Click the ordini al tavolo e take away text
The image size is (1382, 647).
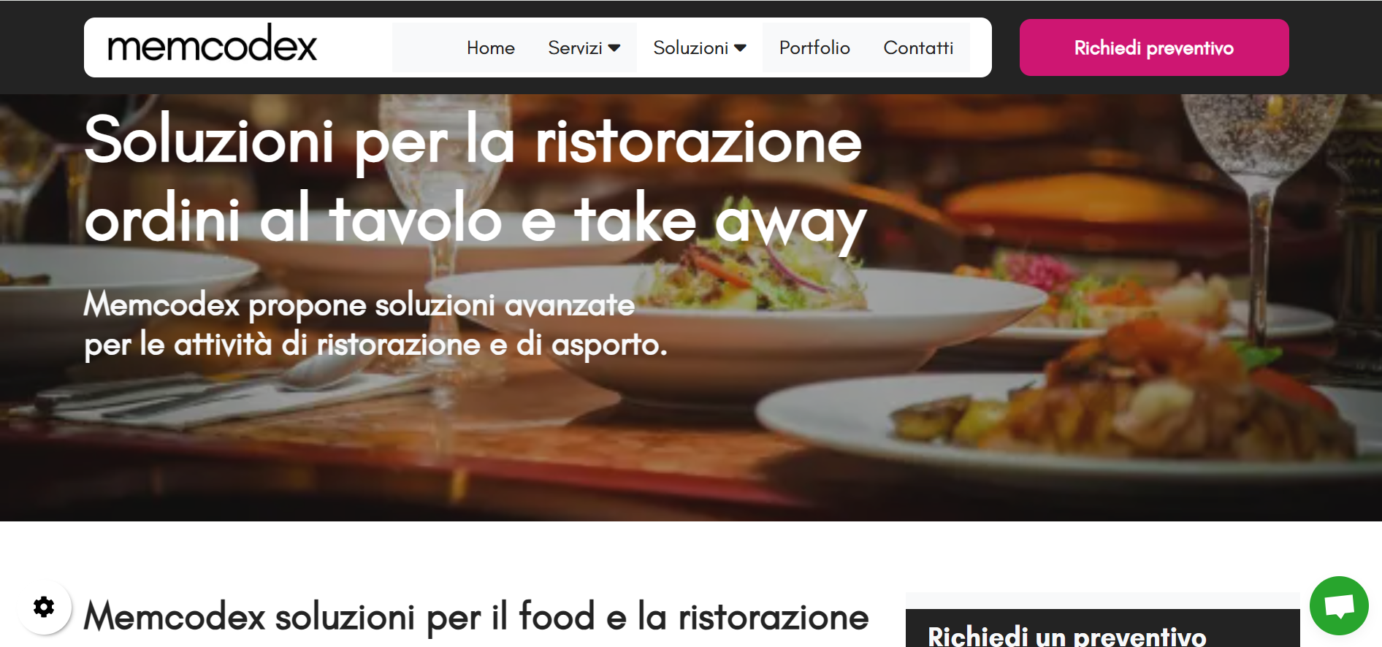click(x=476, y=221)
